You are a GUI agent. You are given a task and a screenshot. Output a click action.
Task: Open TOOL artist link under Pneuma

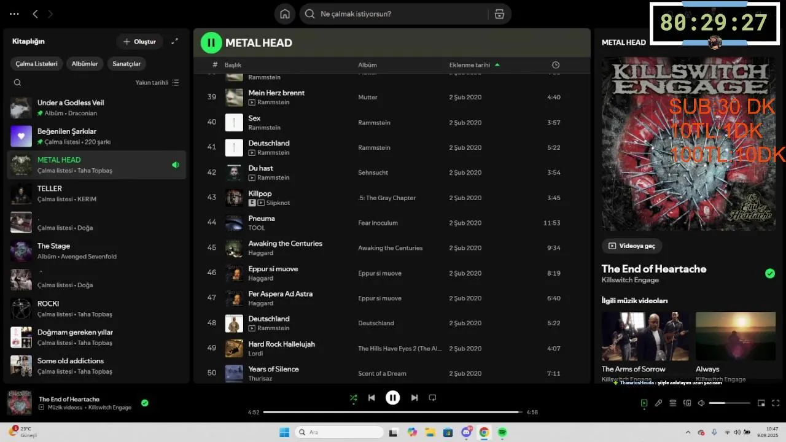click(257, 228)
